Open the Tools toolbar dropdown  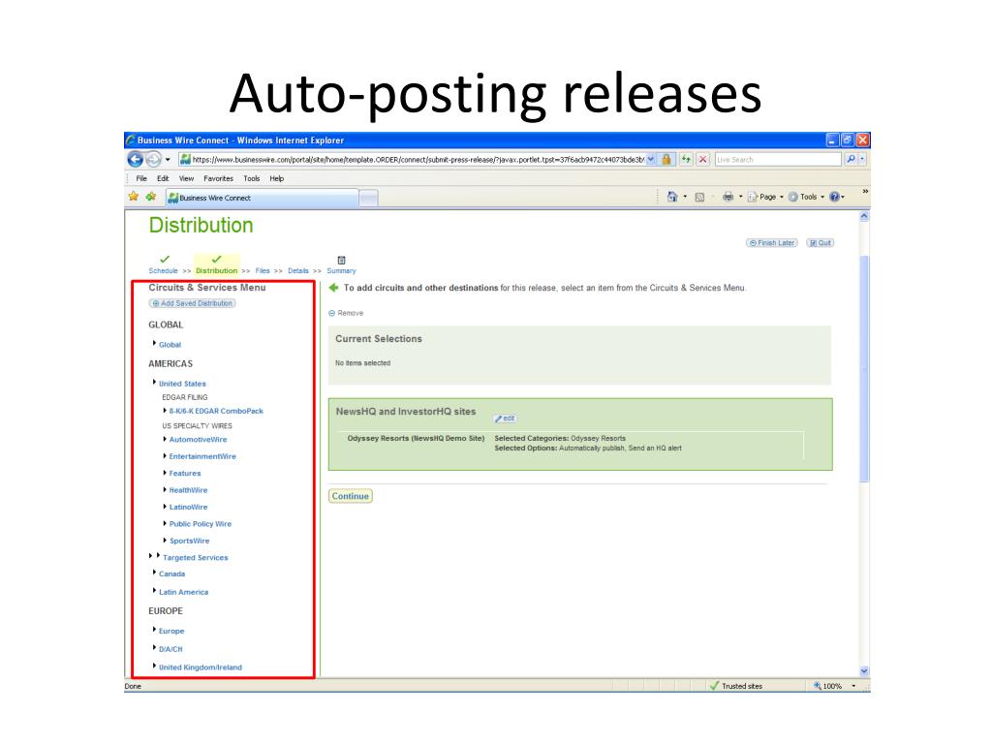(806, 197)
